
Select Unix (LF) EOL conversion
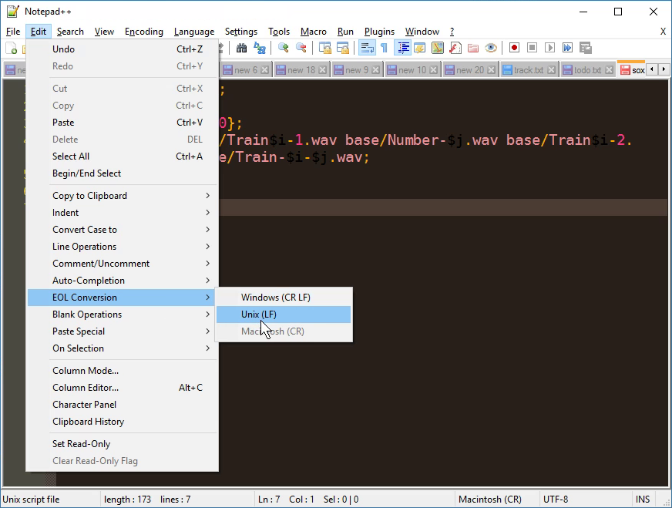284,315
